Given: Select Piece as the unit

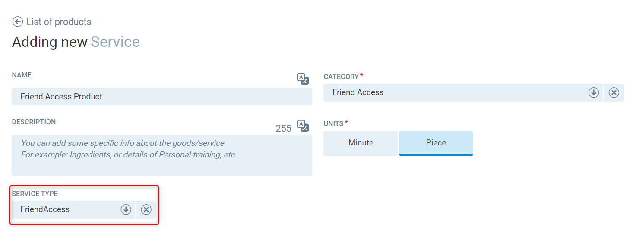Looking at the screenshot, I should pos(436,143).
